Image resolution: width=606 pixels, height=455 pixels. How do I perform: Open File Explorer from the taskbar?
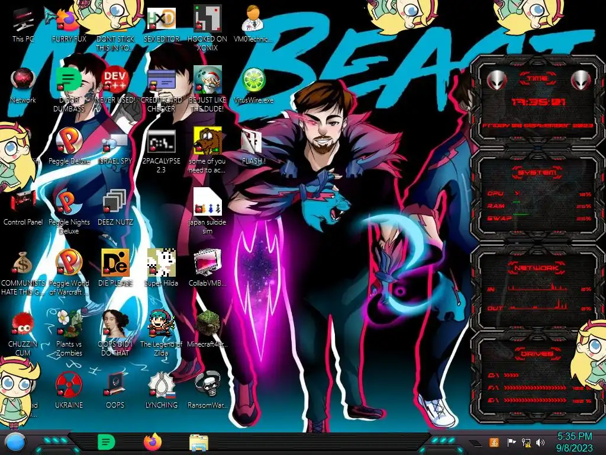pyautogui.click(x=199, y=443)
